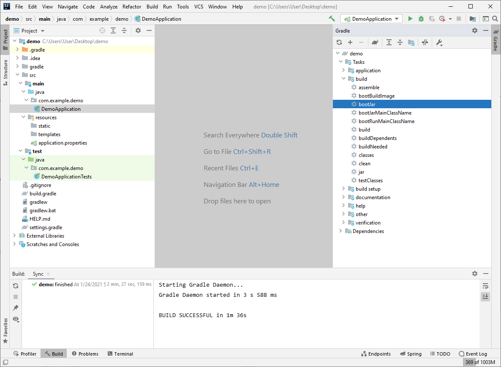Open Gradle panel gear settings
Screen dimensions: 501x367
pos(475,31)
